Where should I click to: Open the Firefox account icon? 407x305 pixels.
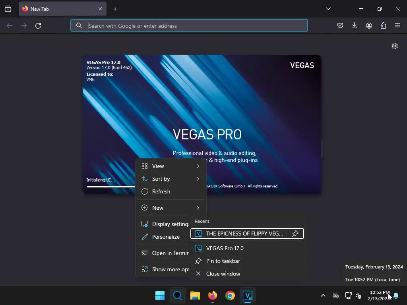(x=369, y=25)
